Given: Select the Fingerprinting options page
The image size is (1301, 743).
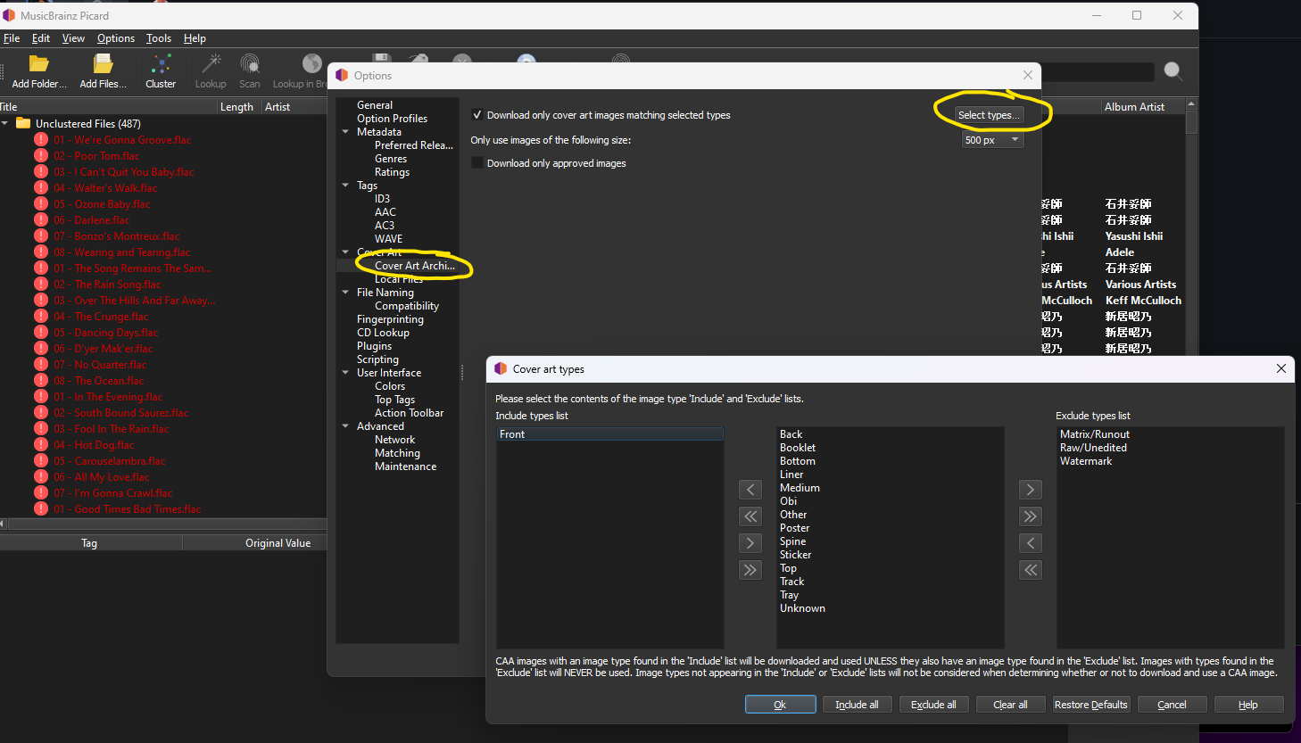Looking at the screenshot, I should [390, 319].
